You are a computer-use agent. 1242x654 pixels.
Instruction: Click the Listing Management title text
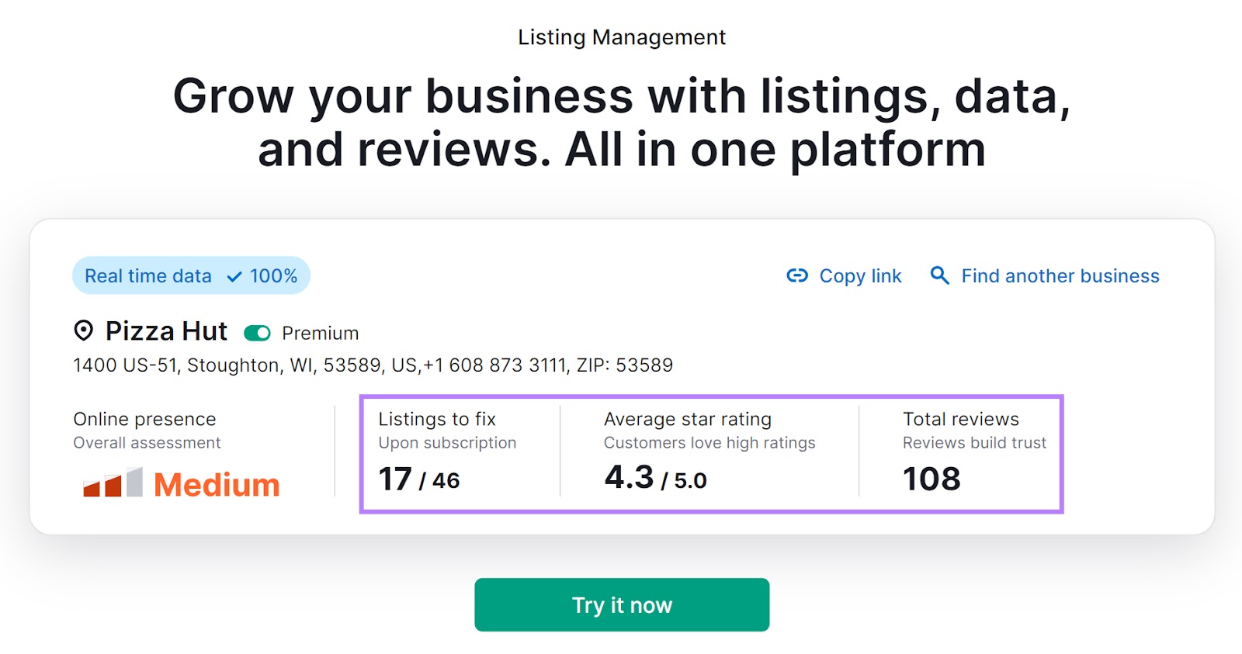coord(622,37)
